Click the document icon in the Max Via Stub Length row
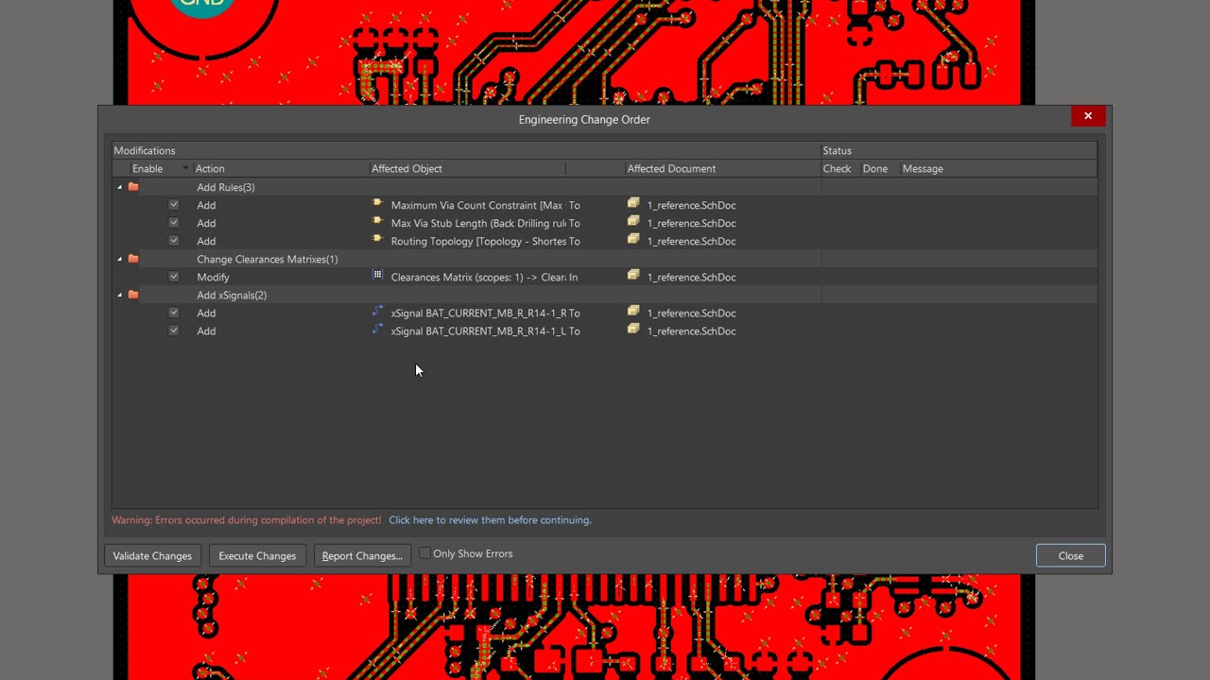 [x=633, y=222]
